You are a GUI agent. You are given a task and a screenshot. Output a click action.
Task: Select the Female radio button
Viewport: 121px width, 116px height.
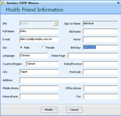point(43,48)
